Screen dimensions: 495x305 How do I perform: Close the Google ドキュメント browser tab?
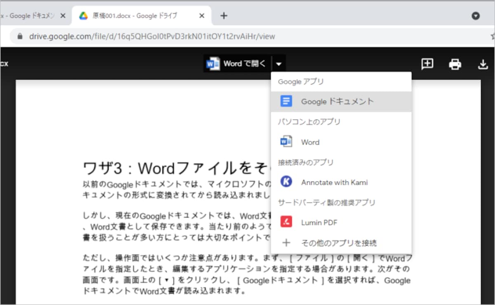coord(63,16)
